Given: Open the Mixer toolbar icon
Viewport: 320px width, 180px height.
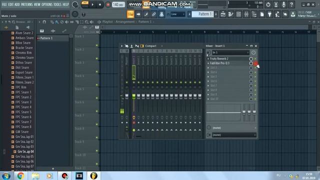Looking at the screenshot, I should [246, 14].
